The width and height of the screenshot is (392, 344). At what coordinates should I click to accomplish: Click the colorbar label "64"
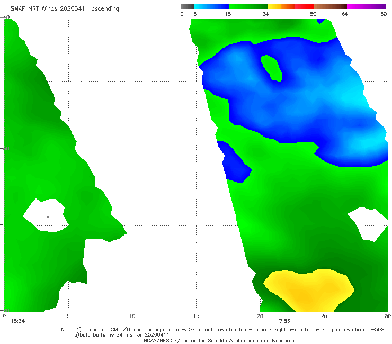pyautogui.click(x=345, y=14)
